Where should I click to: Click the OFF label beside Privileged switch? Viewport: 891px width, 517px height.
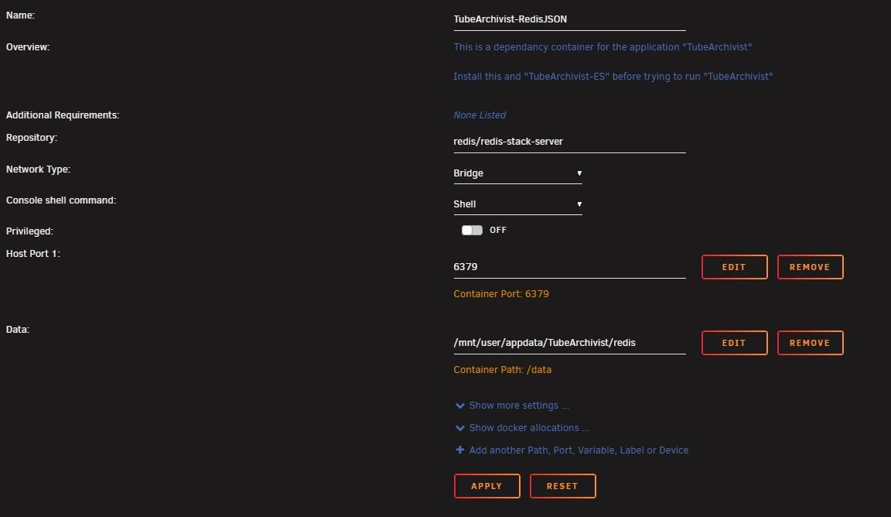click(x=498, y=231)
